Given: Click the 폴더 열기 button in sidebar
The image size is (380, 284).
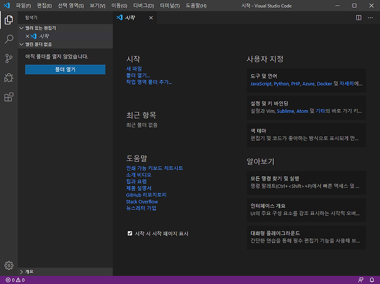Looking at the screenshot, I should click(65, 70).
